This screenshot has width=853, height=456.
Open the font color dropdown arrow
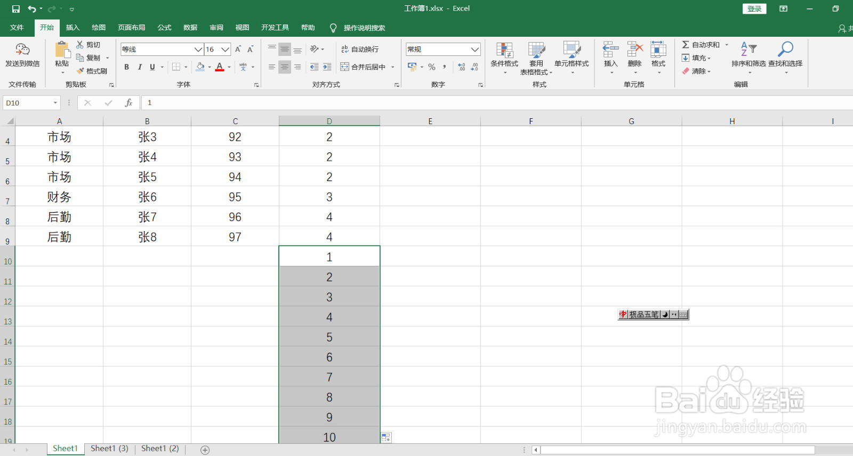pyautogui.click(x=229, y=67)
